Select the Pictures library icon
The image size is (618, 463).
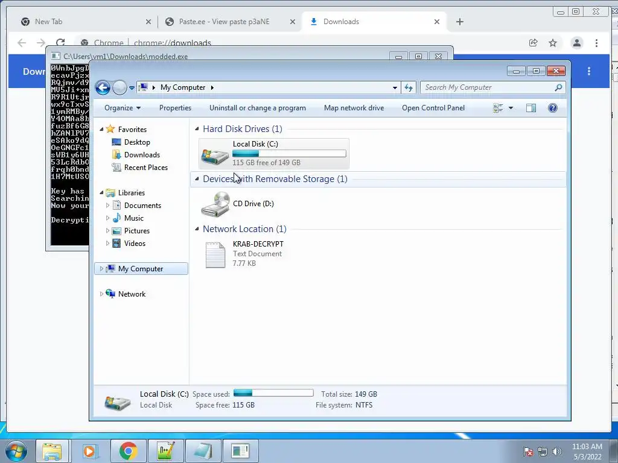point(116,231)
